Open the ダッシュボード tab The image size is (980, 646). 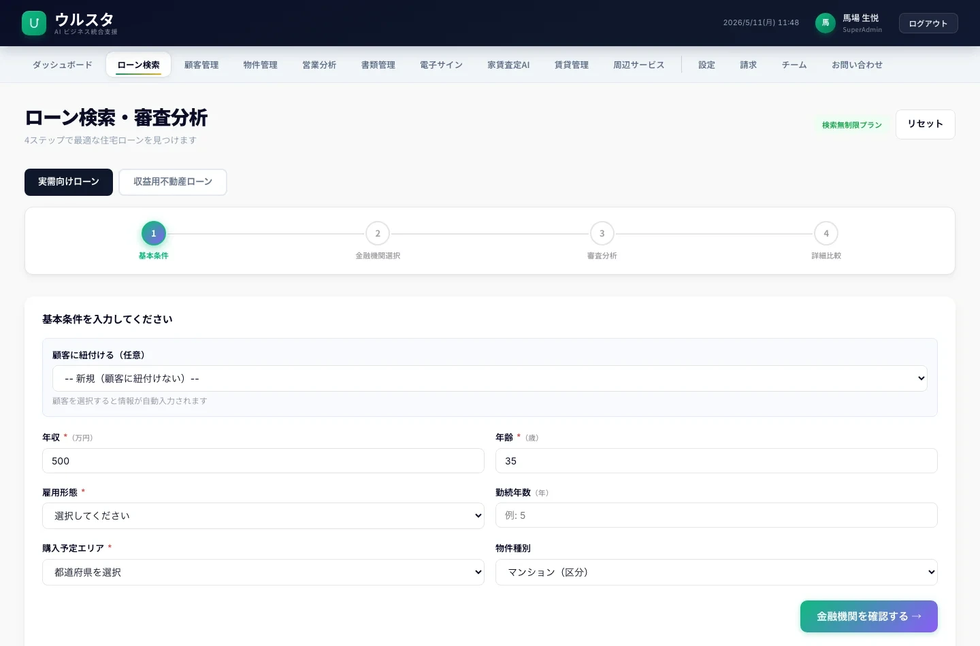(63, 65)
